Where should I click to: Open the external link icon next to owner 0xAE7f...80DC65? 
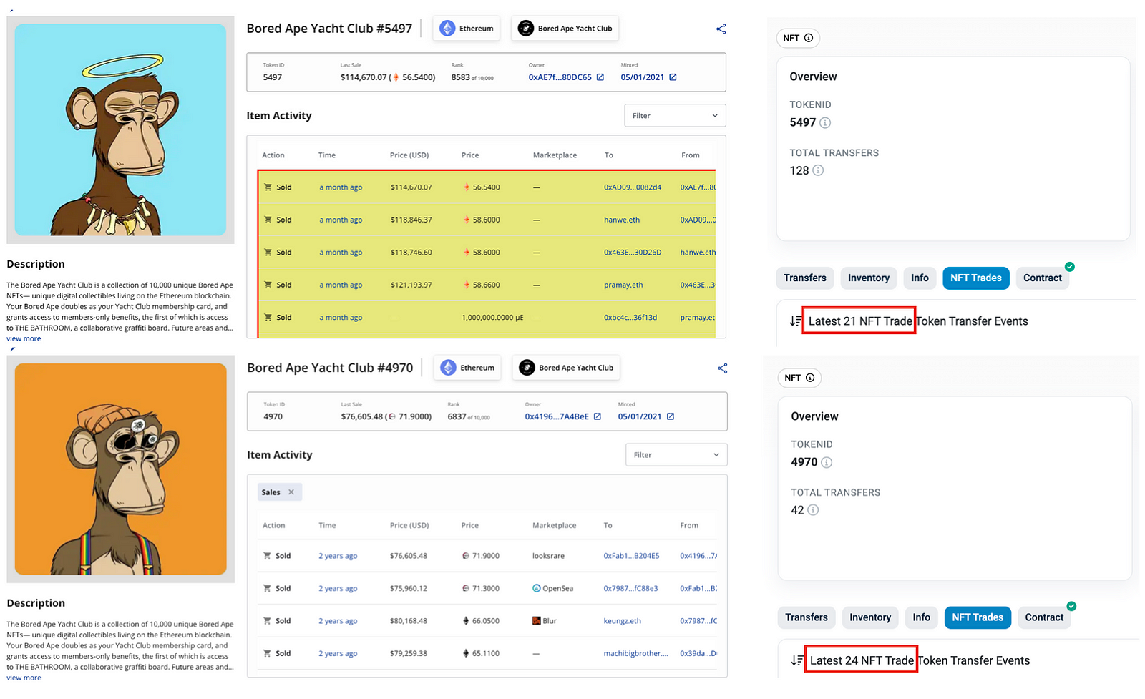pyautogui.click(x=599, y=77)
